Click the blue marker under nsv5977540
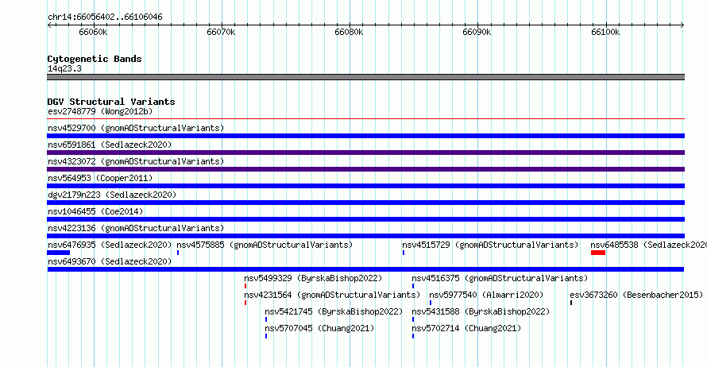The image size is (707, 367). point(431,303)
